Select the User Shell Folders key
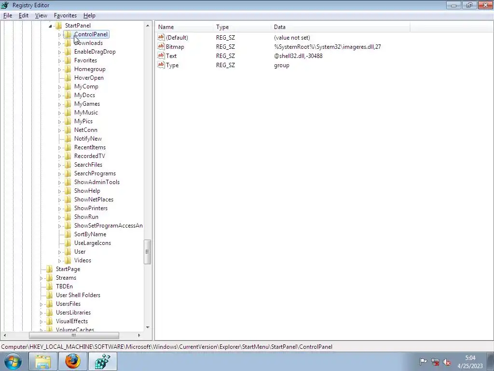Screen dimensions: 494x371 (x=78, y=295)
